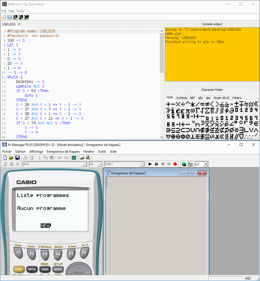Image resolution: width=260 pixels, height=281 pixels.
Task: Open the Edit menu in BIDE
Action: 11,11
